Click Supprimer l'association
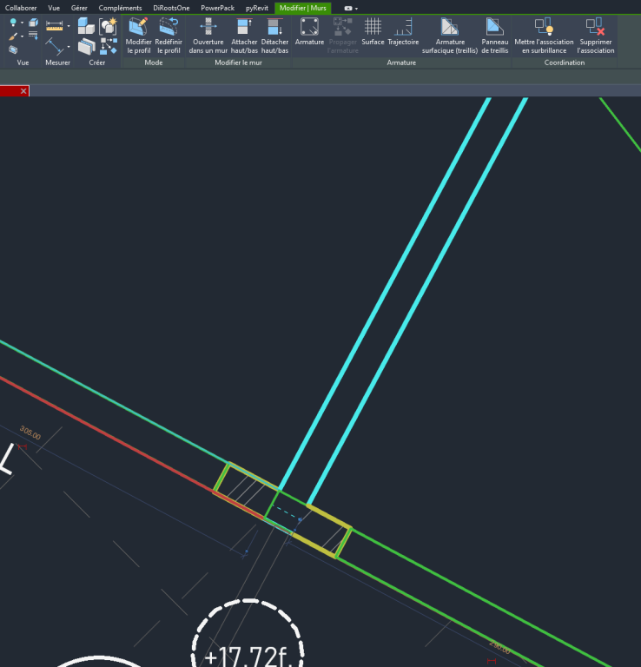This screenshot has width=641, height=667. pyautogui.click(x=596, y=36)
